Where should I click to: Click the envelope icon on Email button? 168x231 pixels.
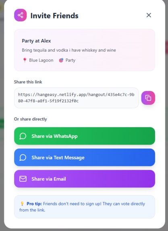[23, 179]
